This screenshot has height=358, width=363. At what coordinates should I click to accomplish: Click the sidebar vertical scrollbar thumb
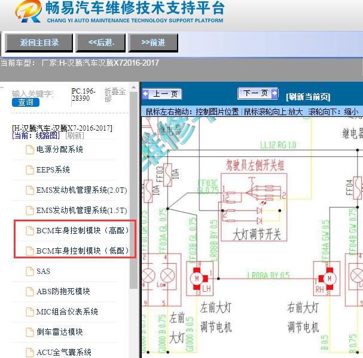(x=133, y=190)
